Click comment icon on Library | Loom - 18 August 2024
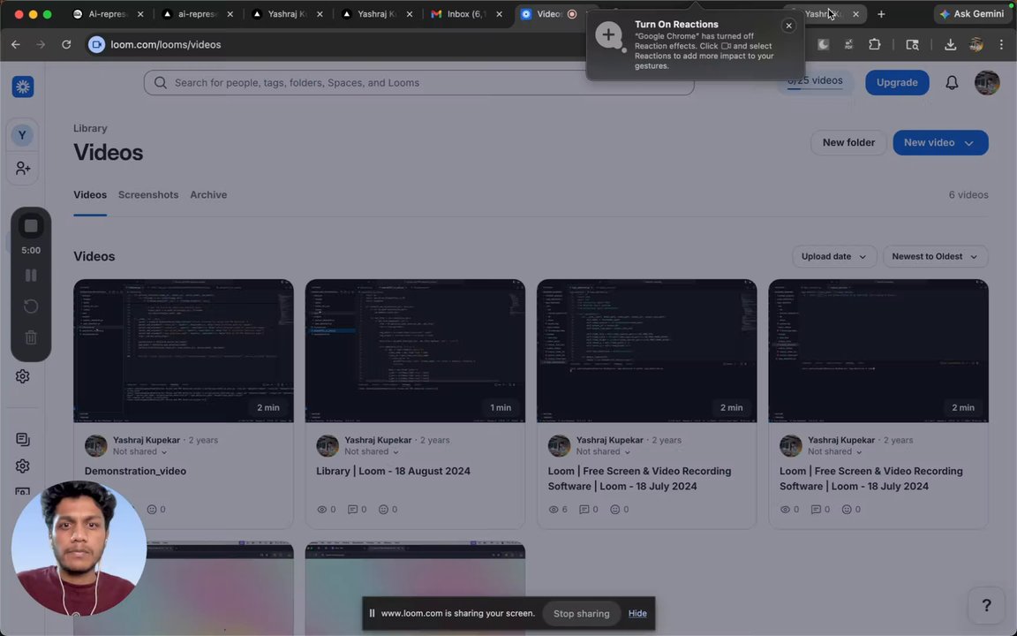Viewport: 1017px width, 636px height. [x=353, y=510]
